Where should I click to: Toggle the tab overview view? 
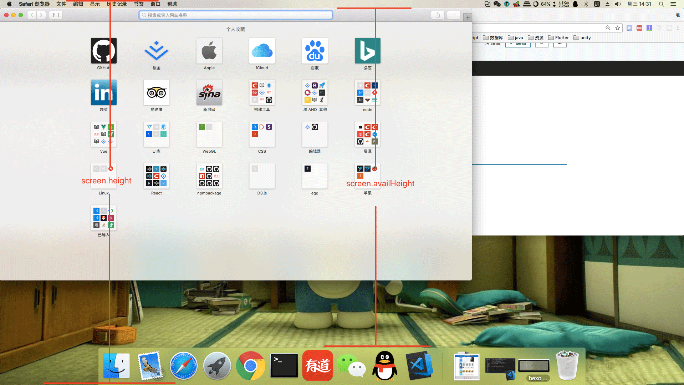(454, 15)
